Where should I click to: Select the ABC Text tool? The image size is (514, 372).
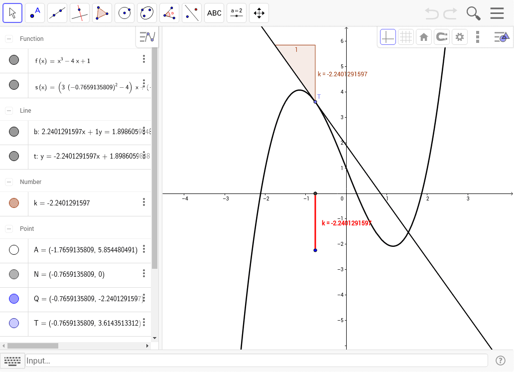[x=214, y=13]
